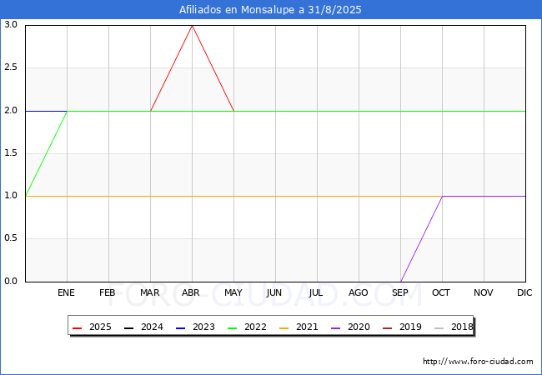Click the chart title 'Afiliados en Monsalupe'
Image resolution: width=542 pixels, height=375 pixels.
tap(271, 10)
